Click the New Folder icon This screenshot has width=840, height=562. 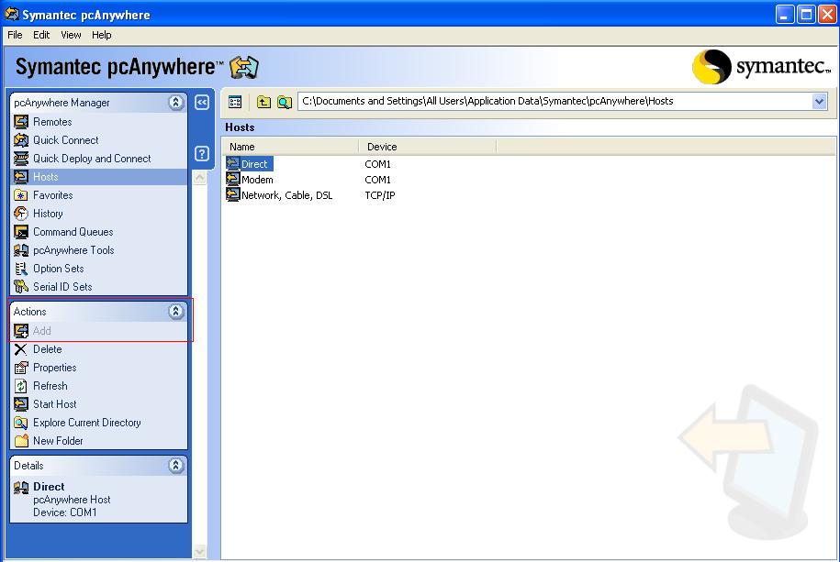(x=21, y=441)
